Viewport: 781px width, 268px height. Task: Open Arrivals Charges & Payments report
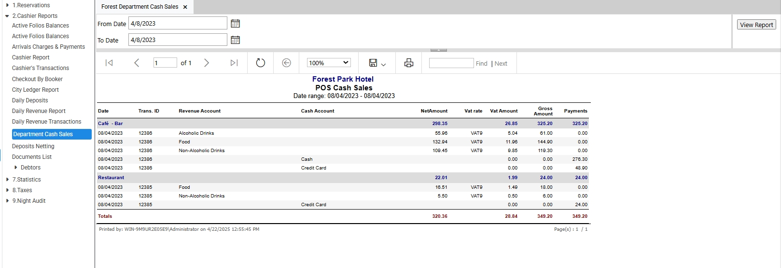(48, 47)
